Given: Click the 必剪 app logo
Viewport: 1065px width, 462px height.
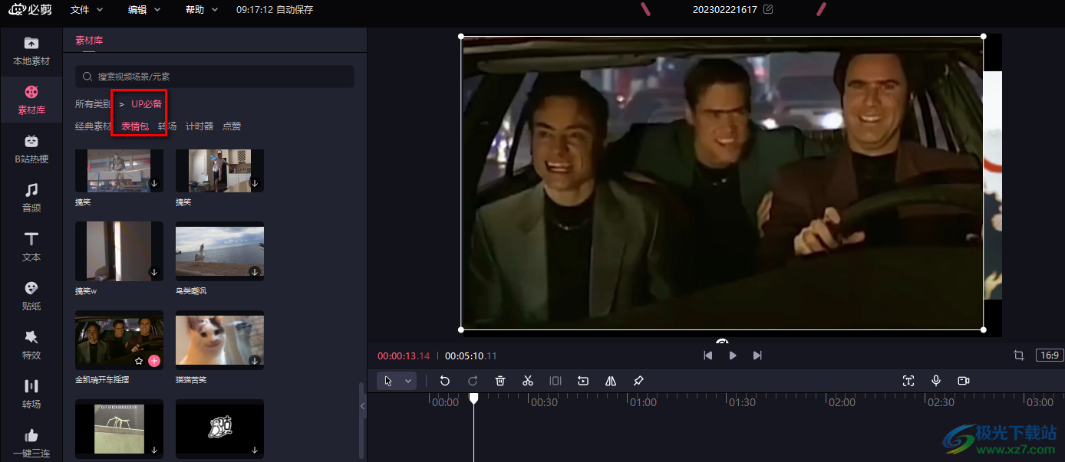Looking at the screenshot, I should point(28,9).
